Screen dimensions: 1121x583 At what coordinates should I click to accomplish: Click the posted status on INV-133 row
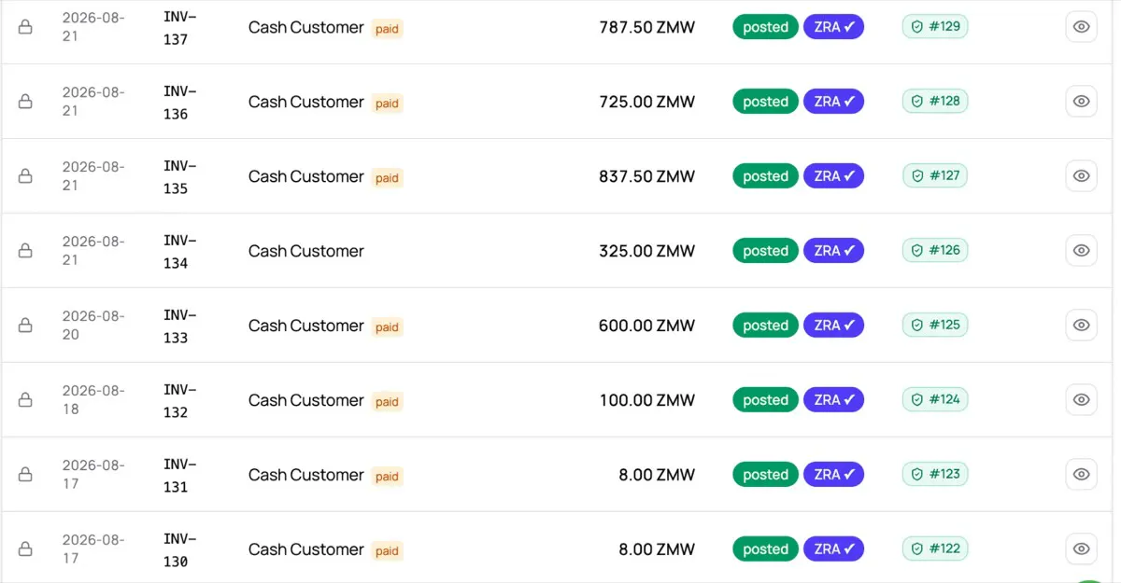[x=765, y=326]
